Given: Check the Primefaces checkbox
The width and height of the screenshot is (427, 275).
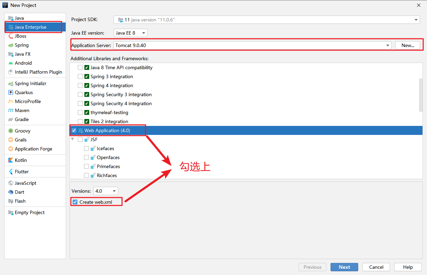Looking at the screenshot, I should tap(86, 166).
